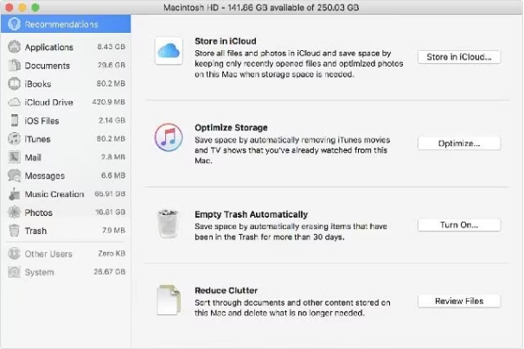Select the Photos flower icon
Screen dimensions: 524x349
[15, 212]
